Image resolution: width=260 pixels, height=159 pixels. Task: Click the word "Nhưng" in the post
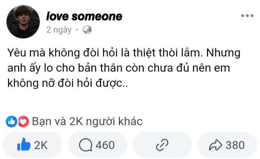pos(224,53)
